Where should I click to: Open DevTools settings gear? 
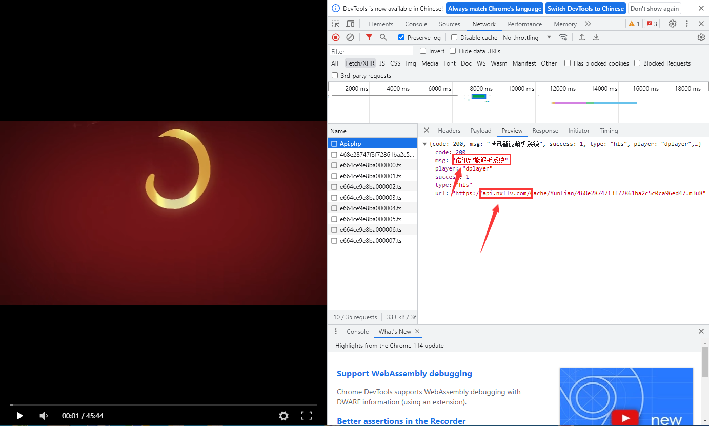click(673, 24)
